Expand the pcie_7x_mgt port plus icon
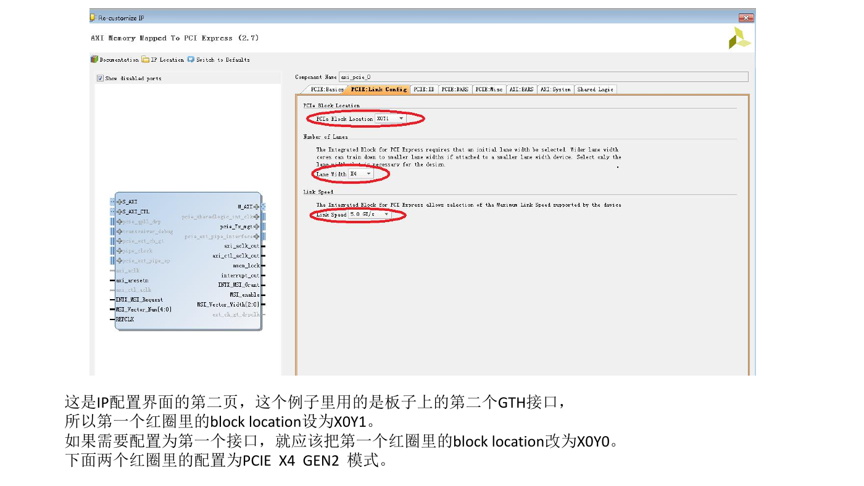 pyautogui.click(x=256, y=226)
